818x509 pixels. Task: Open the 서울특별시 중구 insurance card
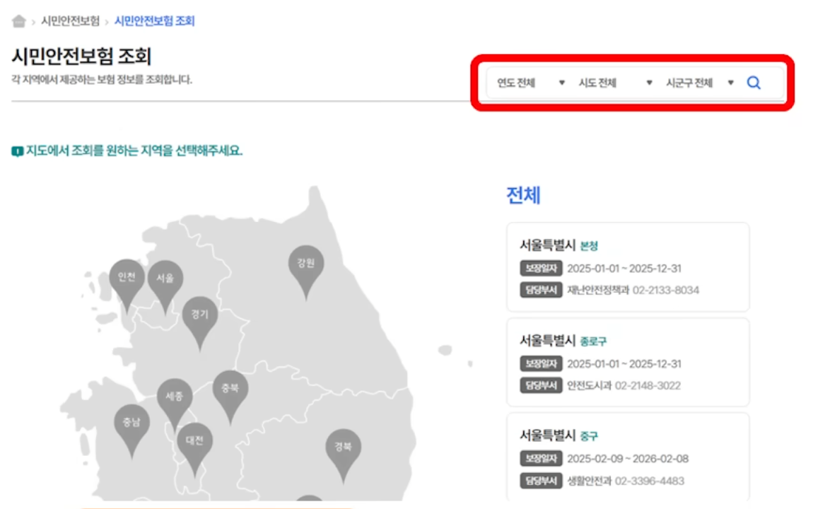coord(628,457)
